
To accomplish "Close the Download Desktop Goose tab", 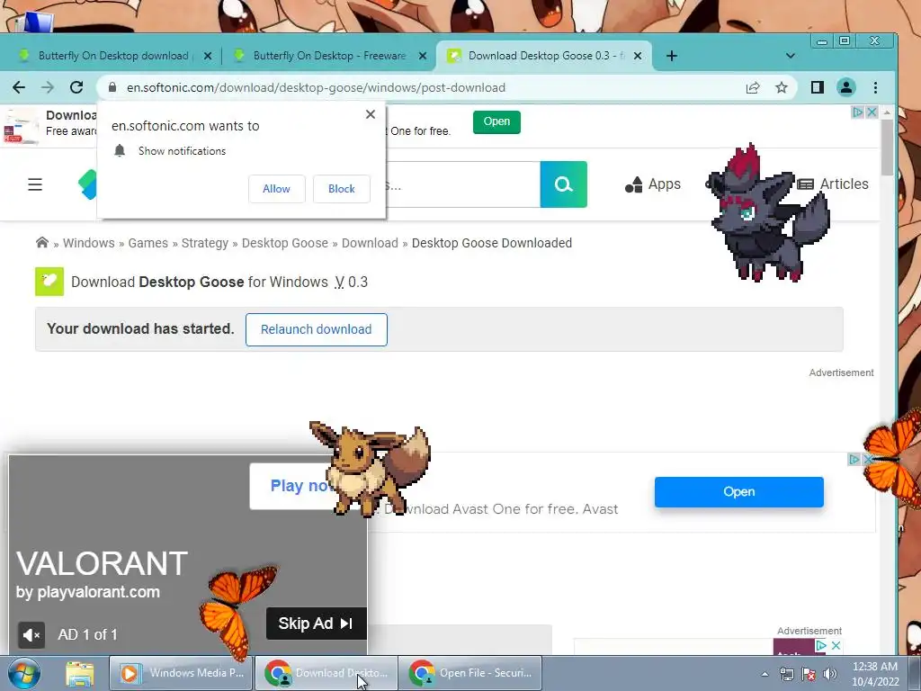I will pos(638,56).
